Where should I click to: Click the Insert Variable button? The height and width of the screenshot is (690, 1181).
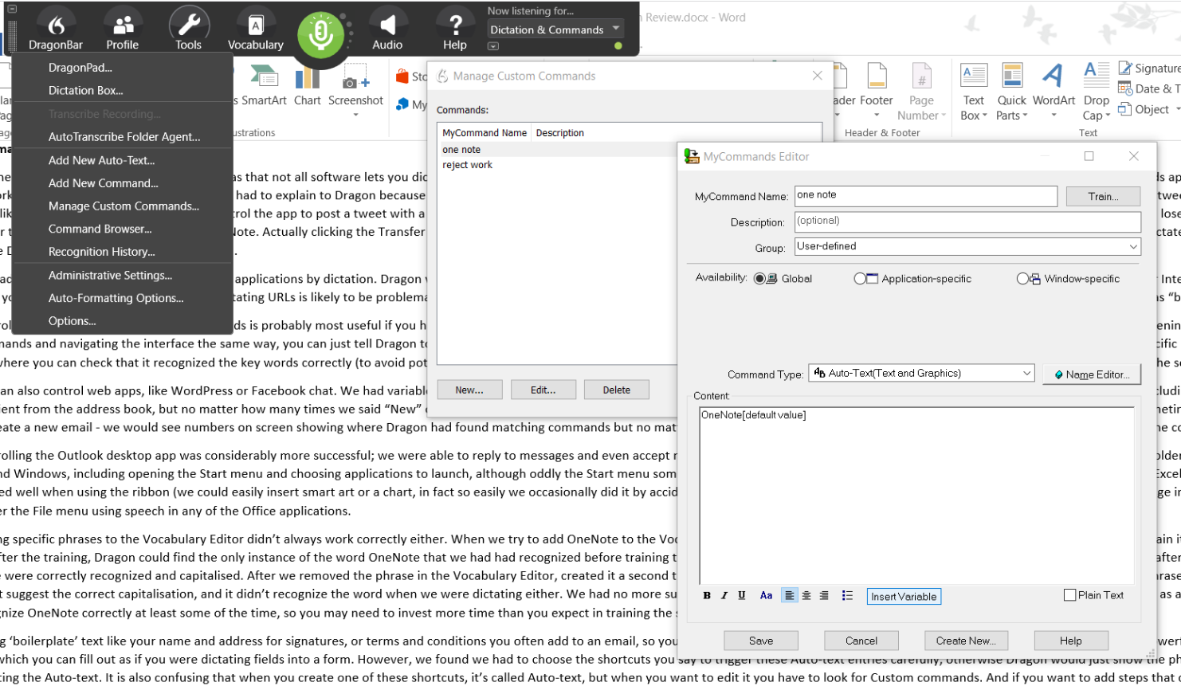pyautogui.click(x=904, y=597)
